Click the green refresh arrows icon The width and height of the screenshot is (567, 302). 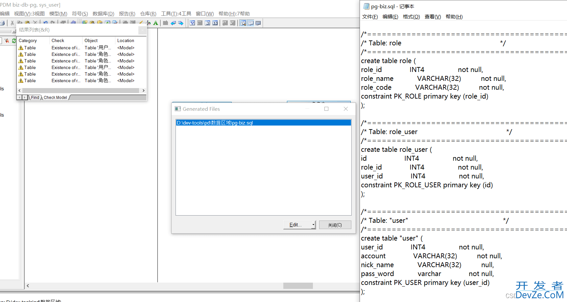pyautogui.click(x=14, y=41)
